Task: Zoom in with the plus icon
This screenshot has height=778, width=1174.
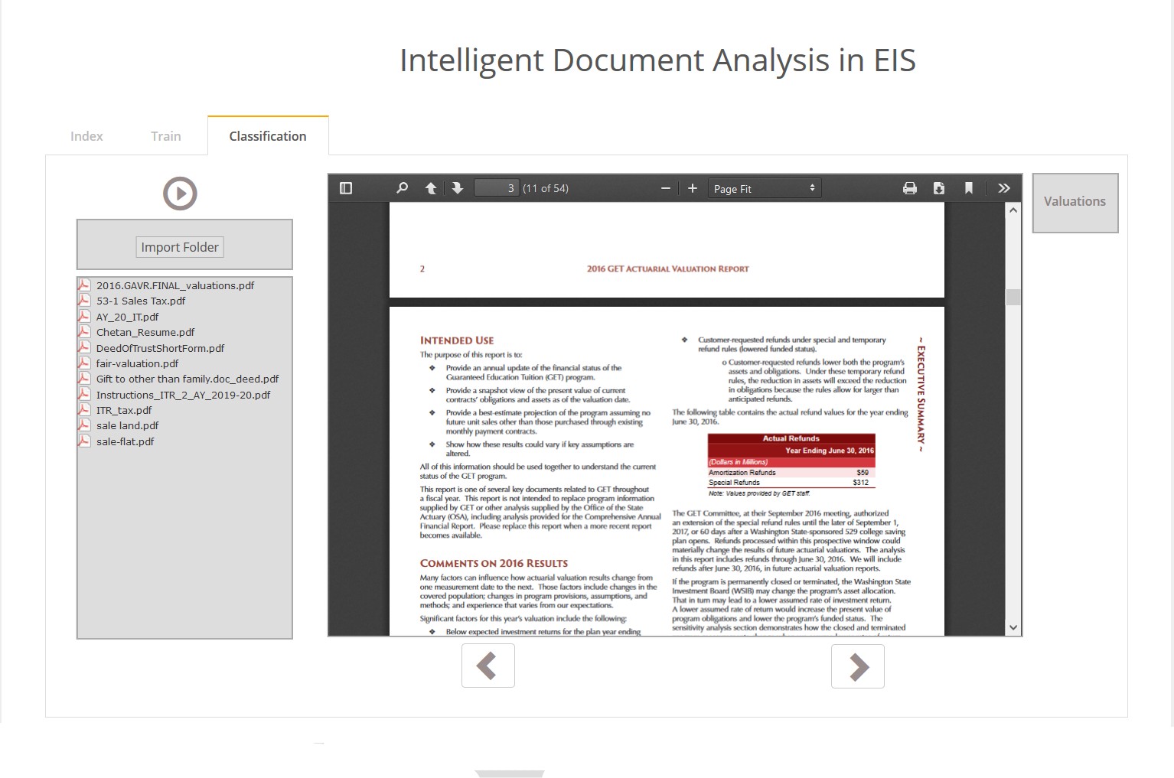Action: click(693, 188)
